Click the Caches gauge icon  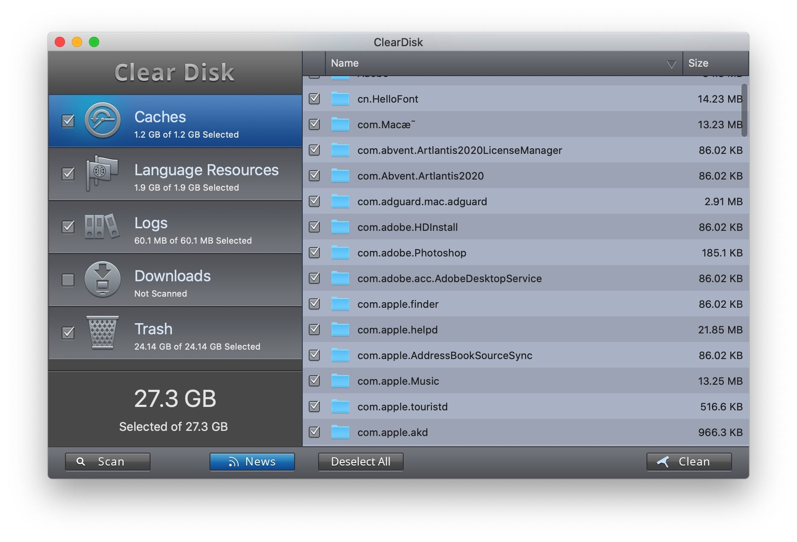pyautogui.click(x=102, y=121)
